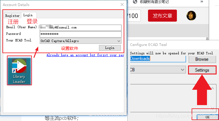Screen dimensions: 219x121
Task: Confirm with the OK button
Action: (207, 117)
